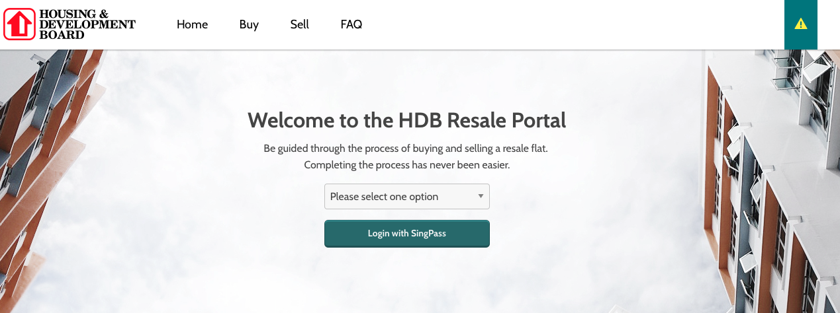Click the "Be guided through the process" text line
Image resolution: width=840 pixels, height=313 pixels.
click(x=406, y=149)
